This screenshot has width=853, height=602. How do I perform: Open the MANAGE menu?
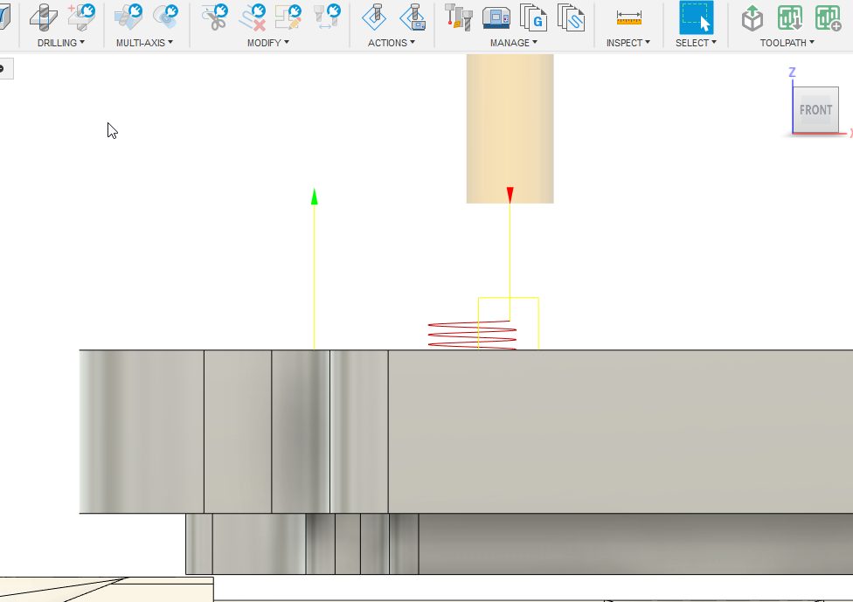pyautogui.click(x=512, y=42)
